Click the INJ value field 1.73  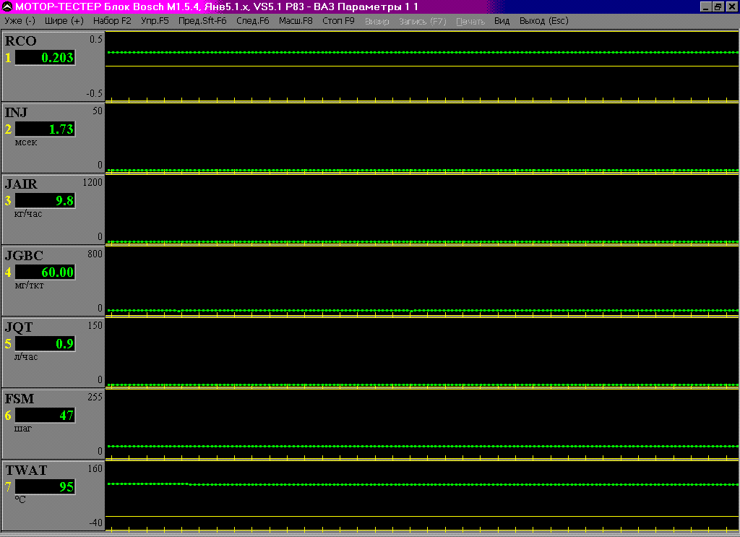45,129
